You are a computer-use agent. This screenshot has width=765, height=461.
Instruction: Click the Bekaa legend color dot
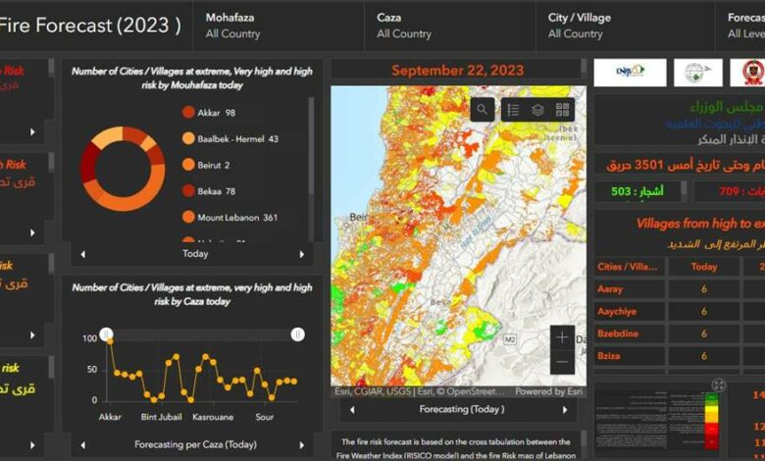(x=188, y=190)
